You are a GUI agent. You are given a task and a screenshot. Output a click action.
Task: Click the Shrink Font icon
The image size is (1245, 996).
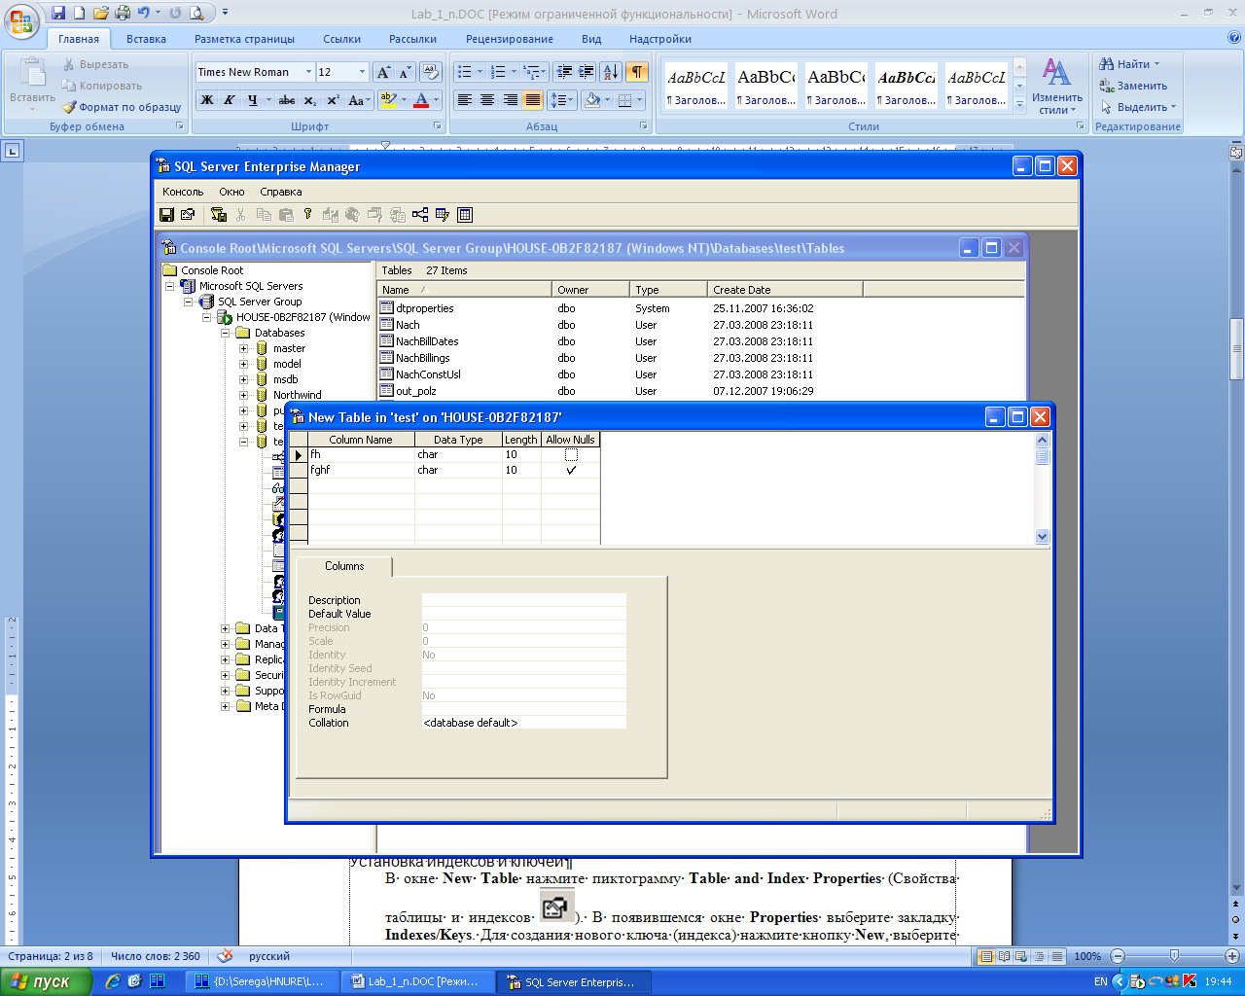405,72
